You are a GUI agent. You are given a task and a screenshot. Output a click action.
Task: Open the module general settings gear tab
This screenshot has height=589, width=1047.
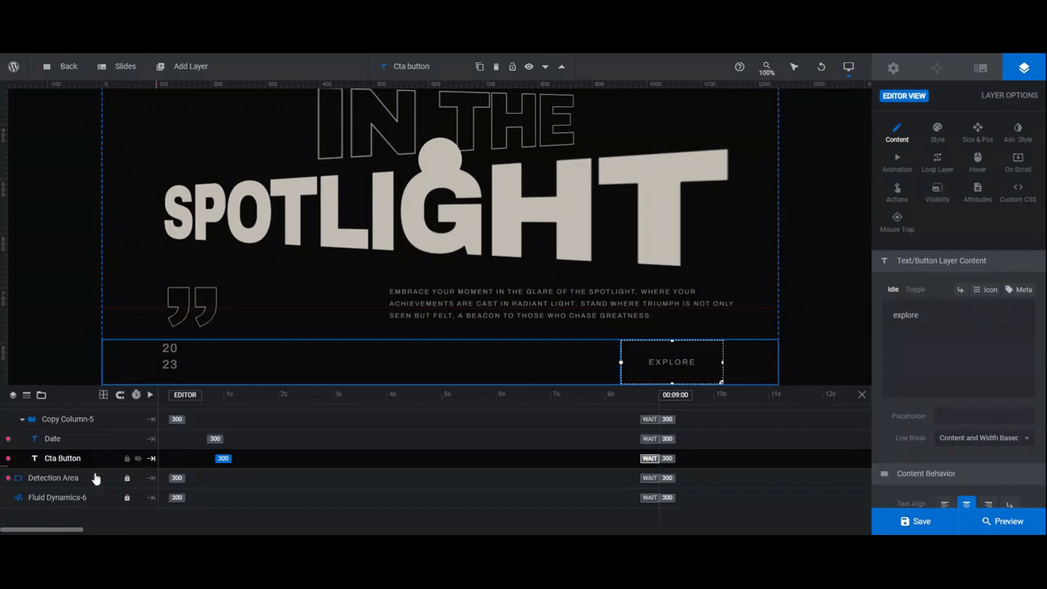[893, 68]
